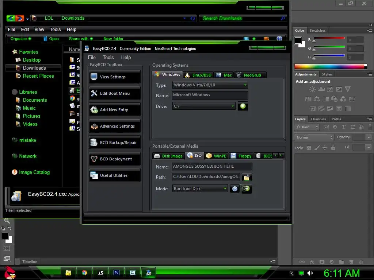Click the Explorer forward arrow button
Screen dimensions: 374x280
pos(20,18)
